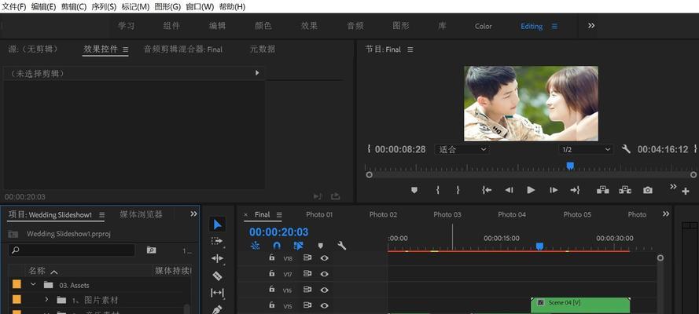Screen dimensions: 699x314
Task: Open timeline display settings wrench
Action: [341, 245]
